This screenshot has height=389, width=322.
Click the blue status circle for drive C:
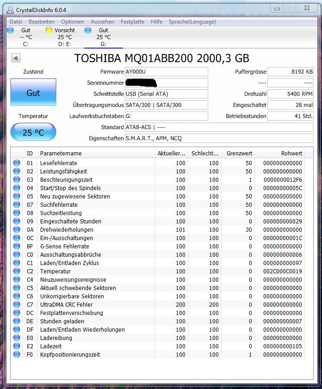pos(11,30)
